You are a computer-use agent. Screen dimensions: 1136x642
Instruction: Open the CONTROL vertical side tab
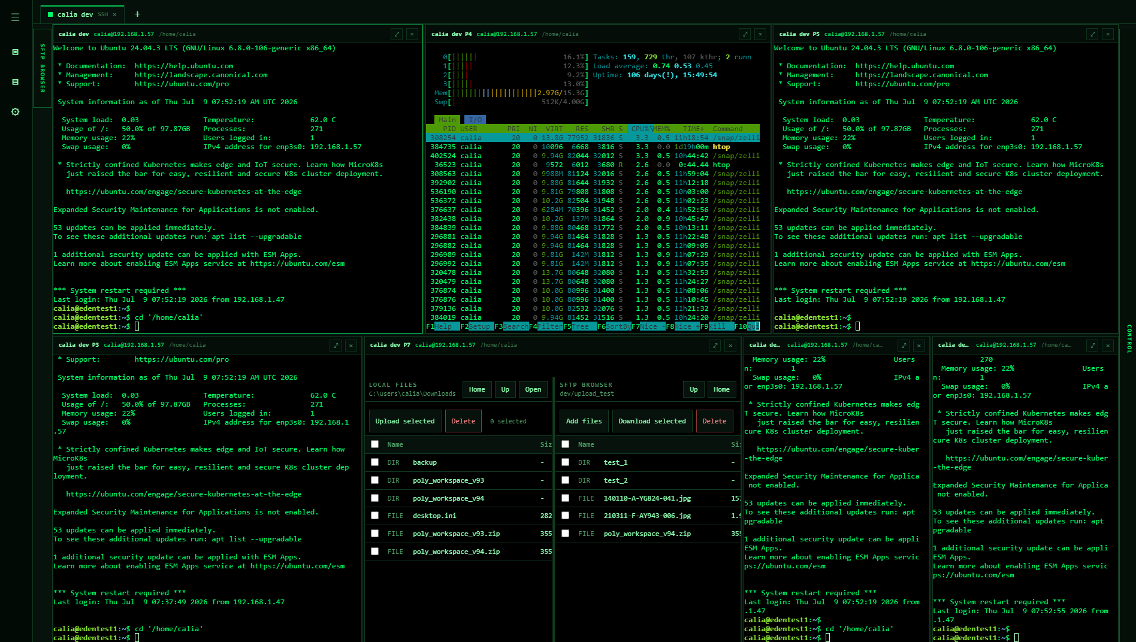[x=1129, y=339]
